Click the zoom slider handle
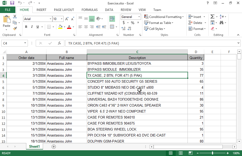 [x=213, y=153]
